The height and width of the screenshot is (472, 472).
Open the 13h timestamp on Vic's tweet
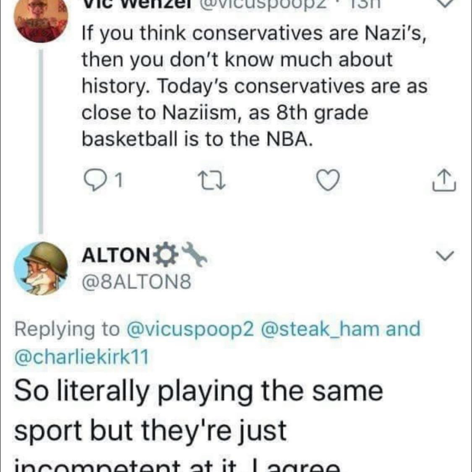pos(367,4)
